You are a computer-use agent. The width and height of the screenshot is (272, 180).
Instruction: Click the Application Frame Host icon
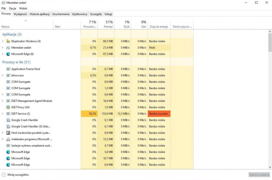(8, 69)
